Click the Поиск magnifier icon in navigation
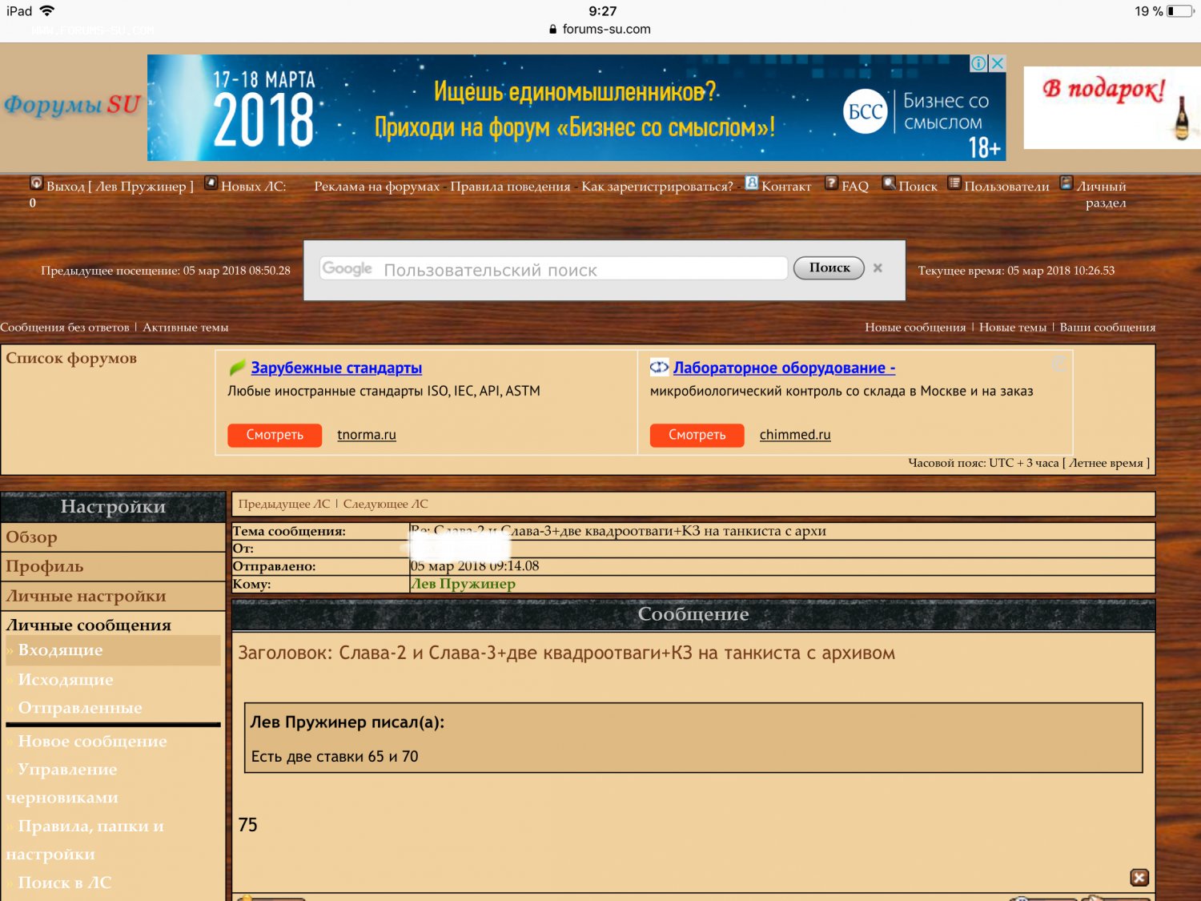This screenshot has width=1201, height=901. pyautogui.click(x=888, y=183)
